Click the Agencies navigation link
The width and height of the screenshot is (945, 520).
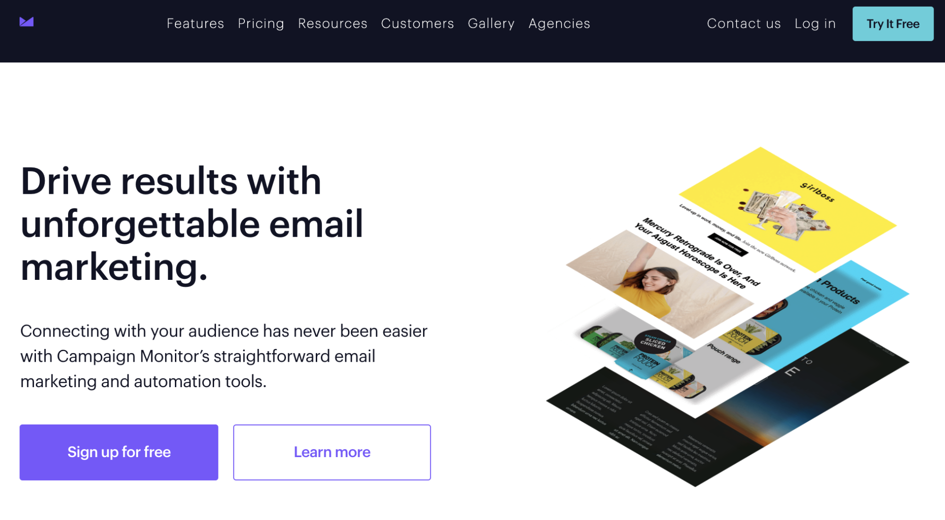point(560,23)
